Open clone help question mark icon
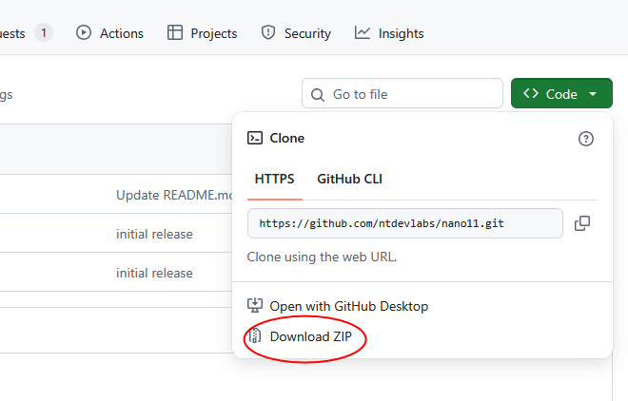 tap(585, 139)
